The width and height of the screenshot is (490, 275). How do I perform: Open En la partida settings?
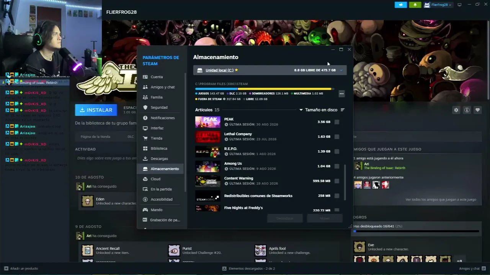tap(160, 189)
